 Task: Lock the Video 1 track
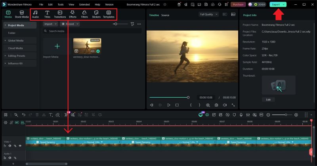click(5, 146)
